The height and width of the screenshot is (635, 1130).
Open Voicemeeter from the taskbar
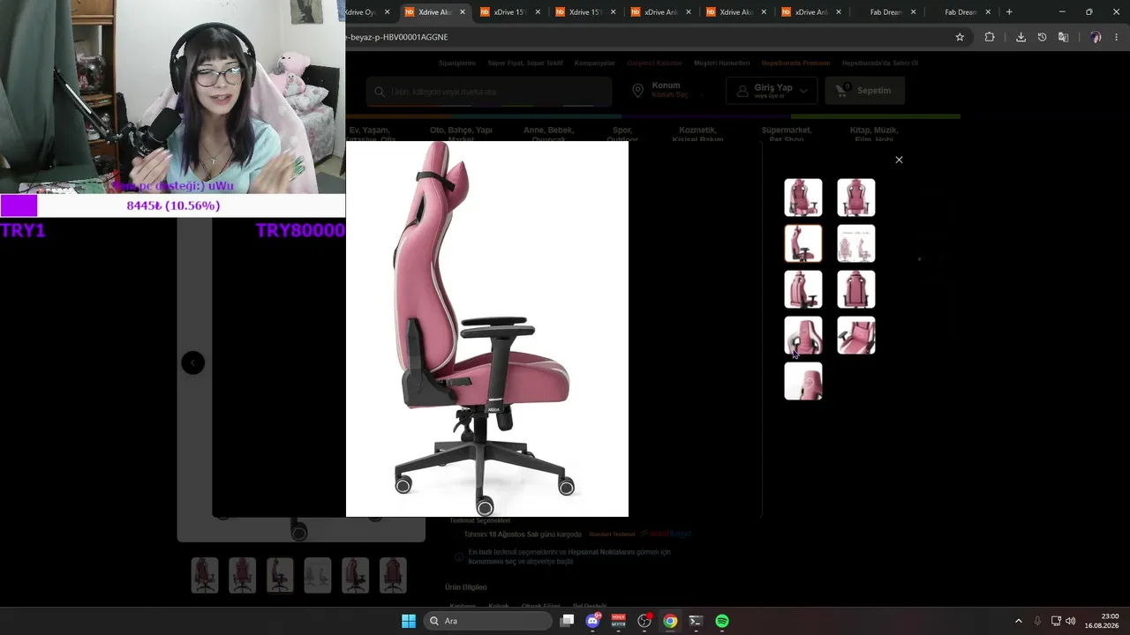pyautogui.click(x=619, y=621)
